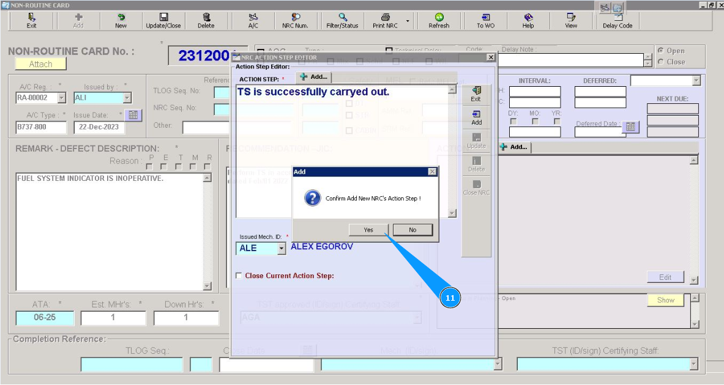This screenshot has height=385, width=724.
Task: Click into the ATA field 06-25
Action: tap(45, 318)
